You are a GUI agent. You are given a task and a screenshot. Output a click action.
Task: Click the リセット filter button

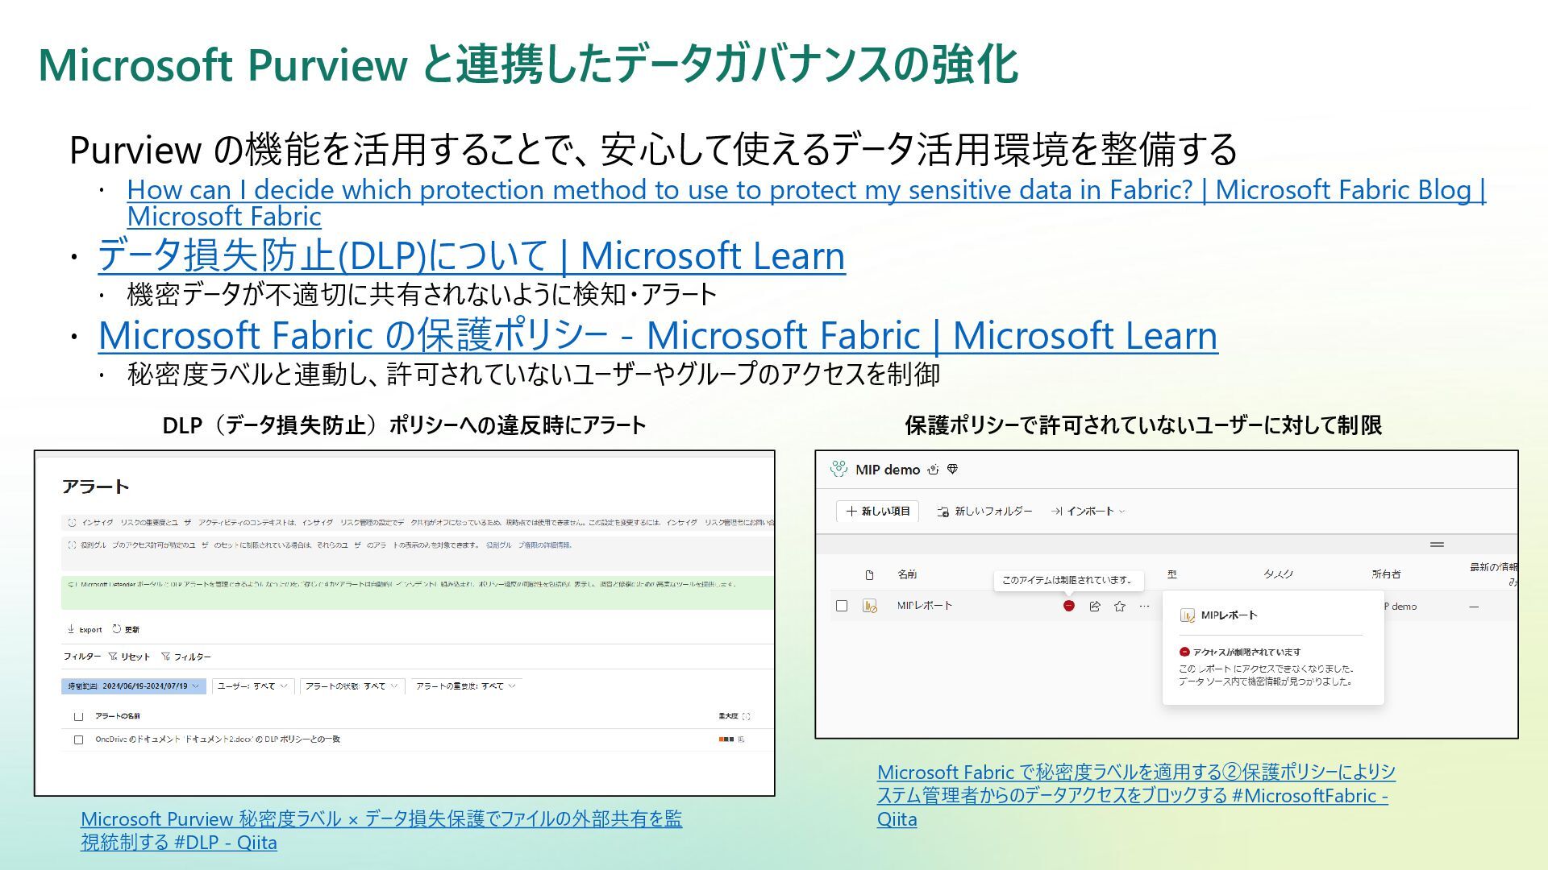pyautogui.click(x=129, y=657)
